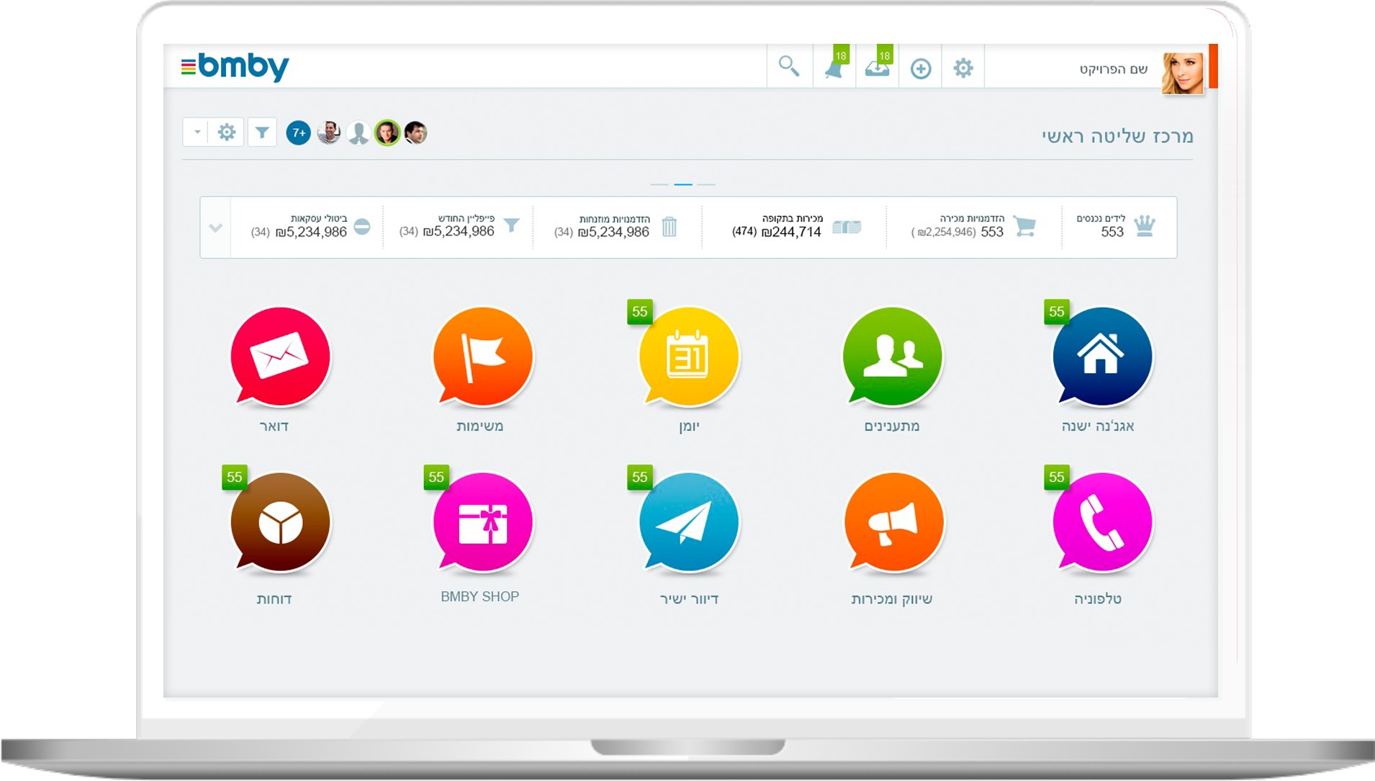Image resolution: width=1375 pixels, height=781 pixels.
Task: Open the blue house app
Action: pyautogui.click(x=1102, y=357)
